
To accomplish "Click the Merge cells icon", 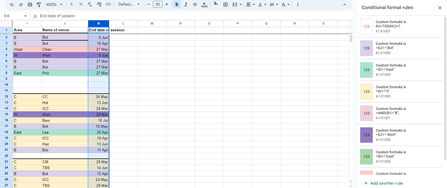I will (x=235, y=4).
